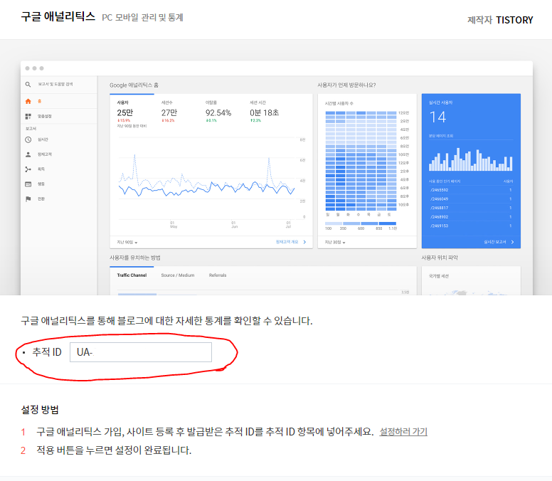552x481 pixels.
Task: Select the orange Home icon in sidebar
Action: tap(28, 102)
